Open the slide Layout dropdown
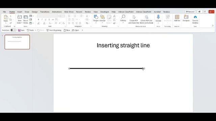This screenshot has height=121, width=216. tap(31, 16)
